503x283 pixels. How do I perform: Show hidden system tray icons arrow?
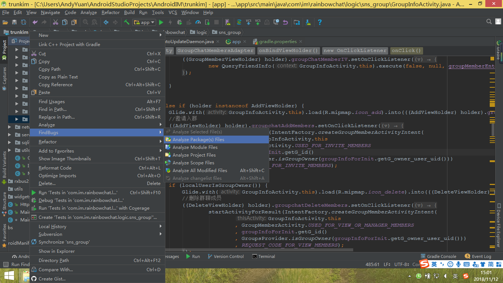[x=409, y=276]
